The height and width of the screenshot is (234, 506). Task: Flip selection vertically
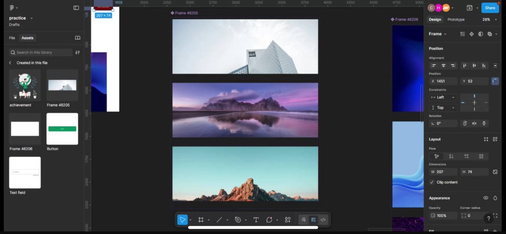click(484, 124)
